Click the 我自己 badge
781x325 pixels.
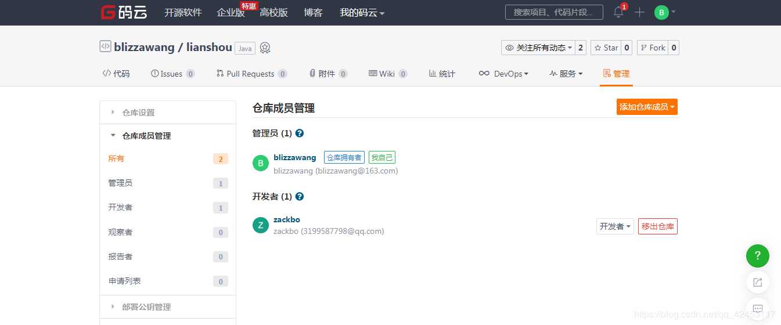click(x=382, y=157)
